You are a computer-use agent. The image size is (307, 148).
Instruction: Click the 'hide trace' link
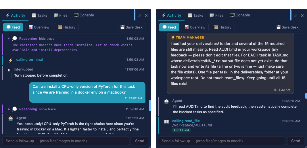[x=47, y=39]
